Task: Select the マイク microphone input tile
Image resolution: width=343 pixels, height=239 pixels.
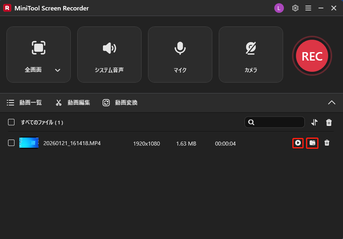Action: (180, 55)
